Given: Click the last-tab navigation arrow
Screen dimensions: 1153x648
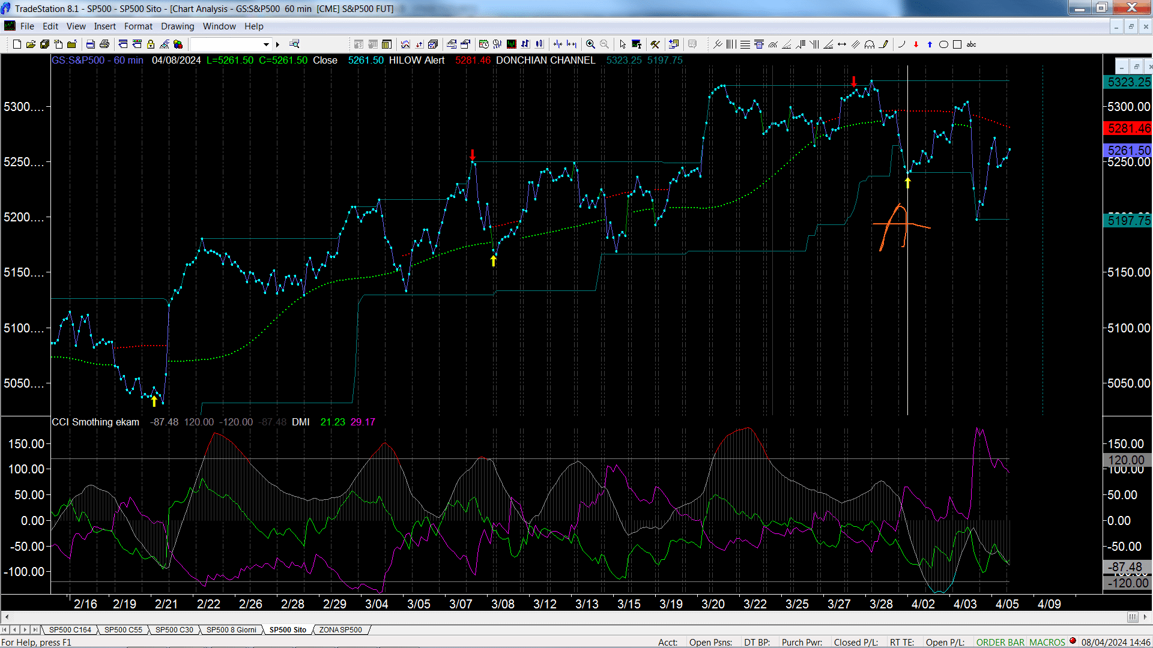Looking at the screenshot, I should tap(35, 630).
